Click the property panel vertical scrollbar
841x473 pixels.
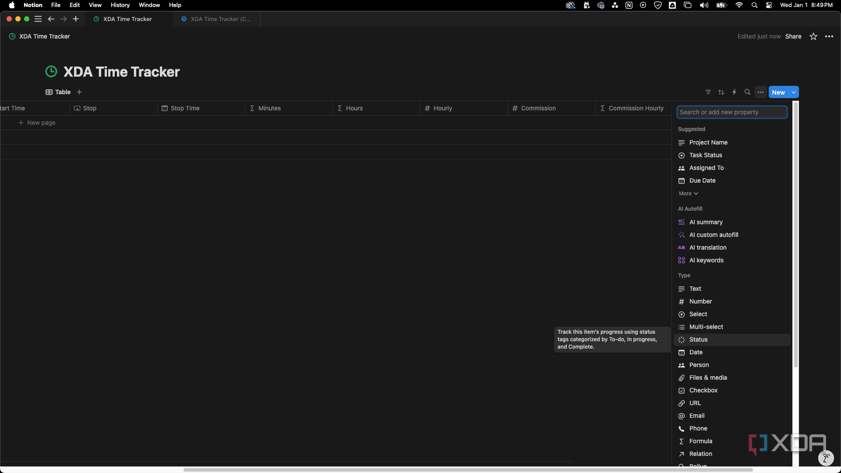[796, 235]
